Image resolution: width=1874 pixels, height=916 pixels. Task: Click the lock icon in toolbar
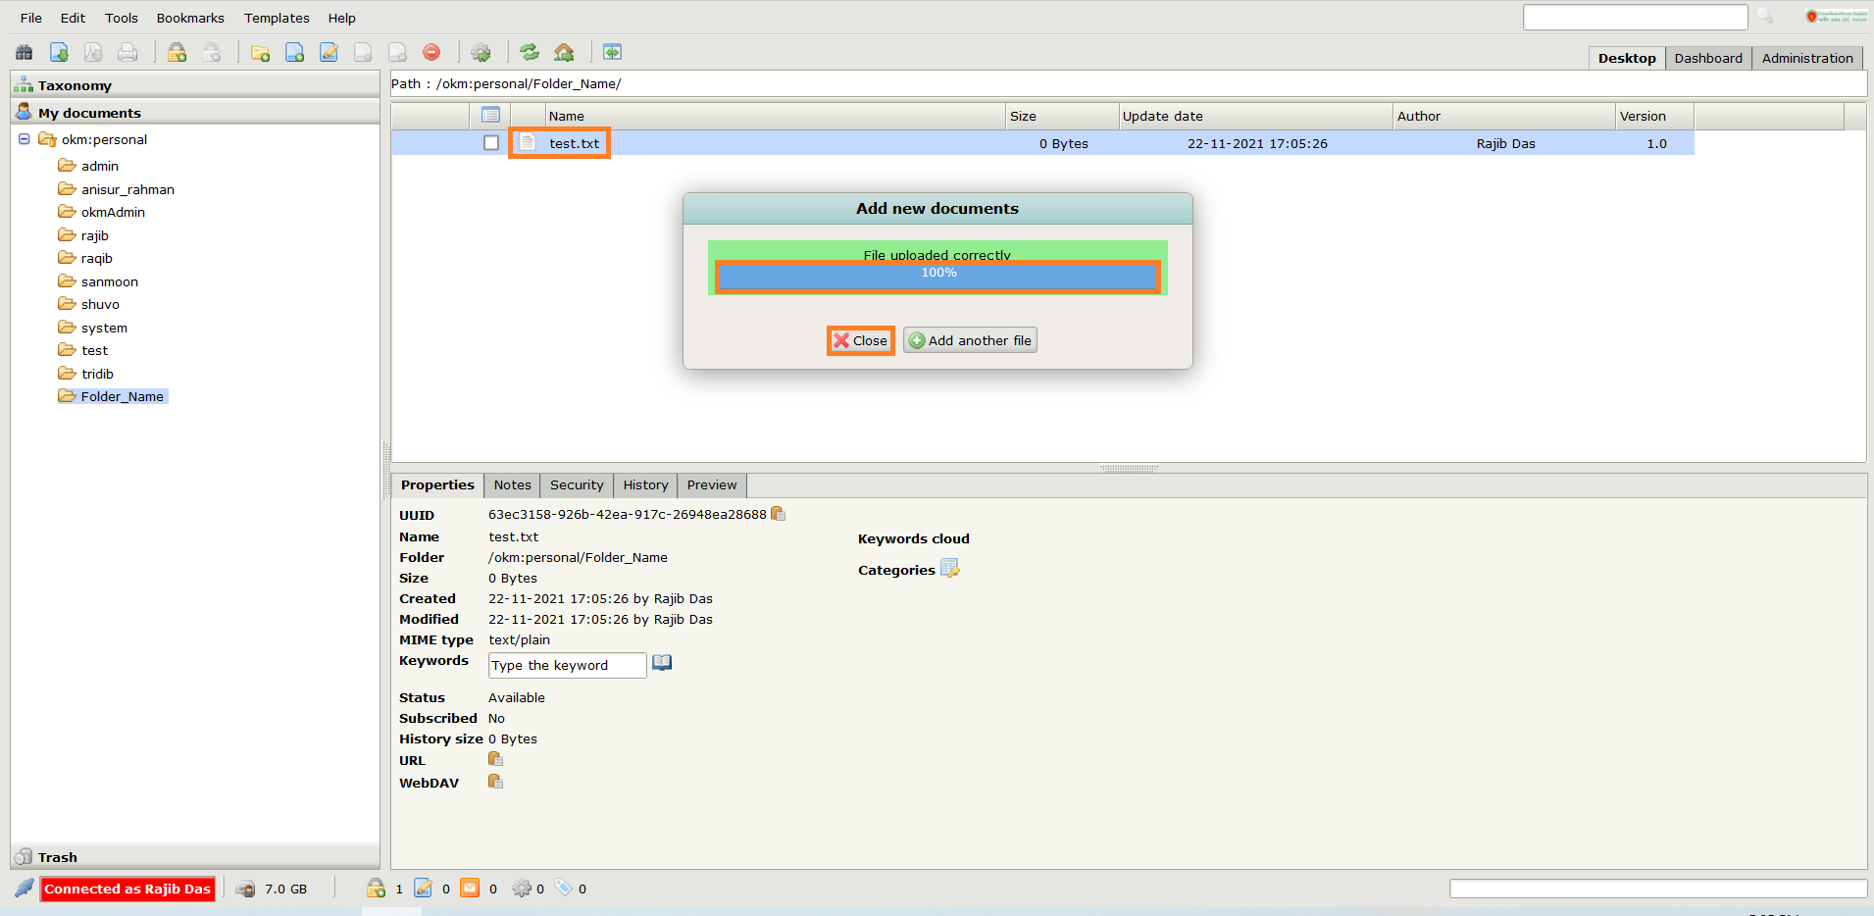pos(177,53)
